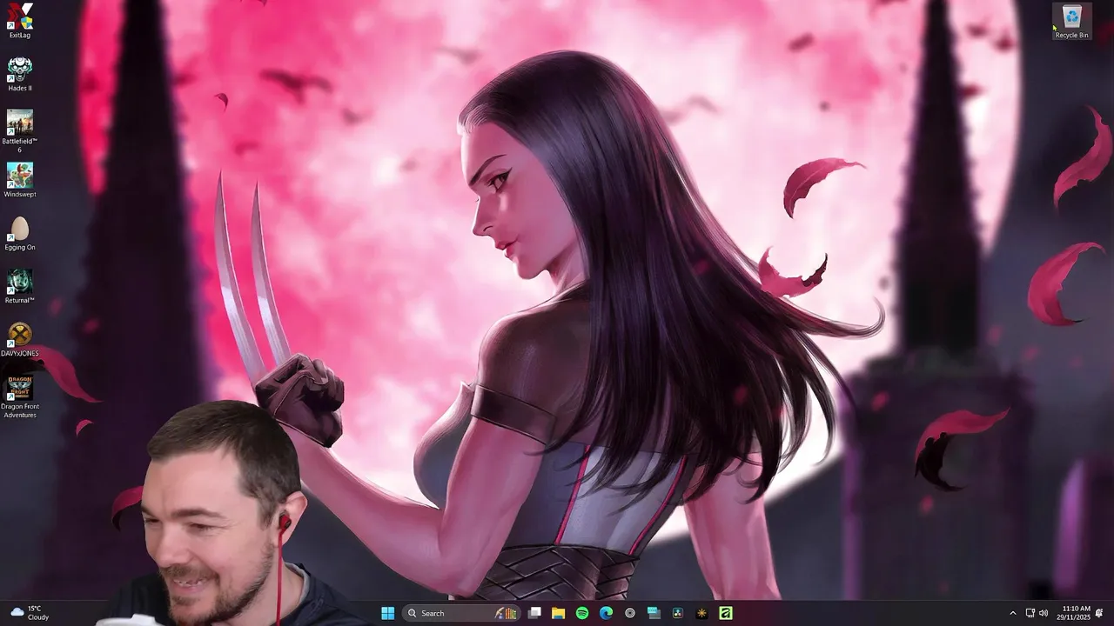Open DaVinci Resolve from the taskbar
1114x626 pixels.
[677, 613]
